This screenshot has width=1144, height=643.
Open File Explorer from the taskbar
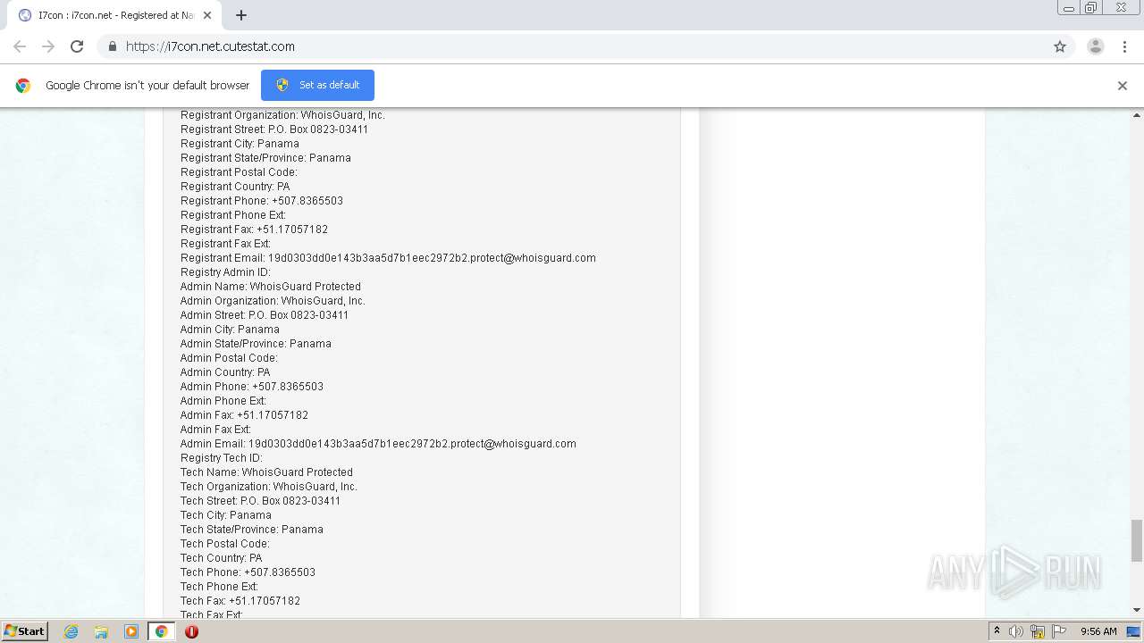point(101,631)
